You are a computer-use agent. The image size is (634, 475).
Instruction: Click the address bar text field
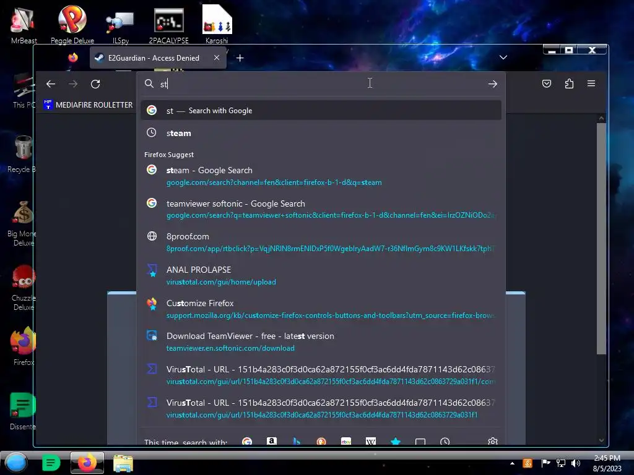tap(321, 84)
